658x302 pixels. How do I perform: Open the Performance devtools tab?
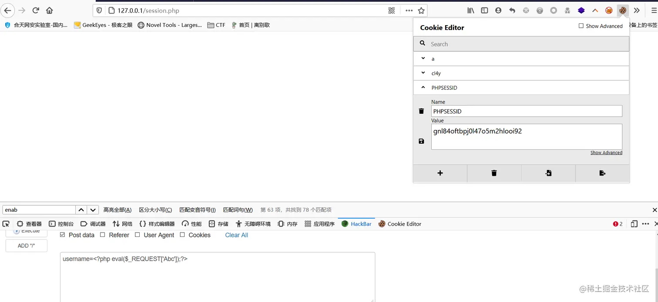192,224
